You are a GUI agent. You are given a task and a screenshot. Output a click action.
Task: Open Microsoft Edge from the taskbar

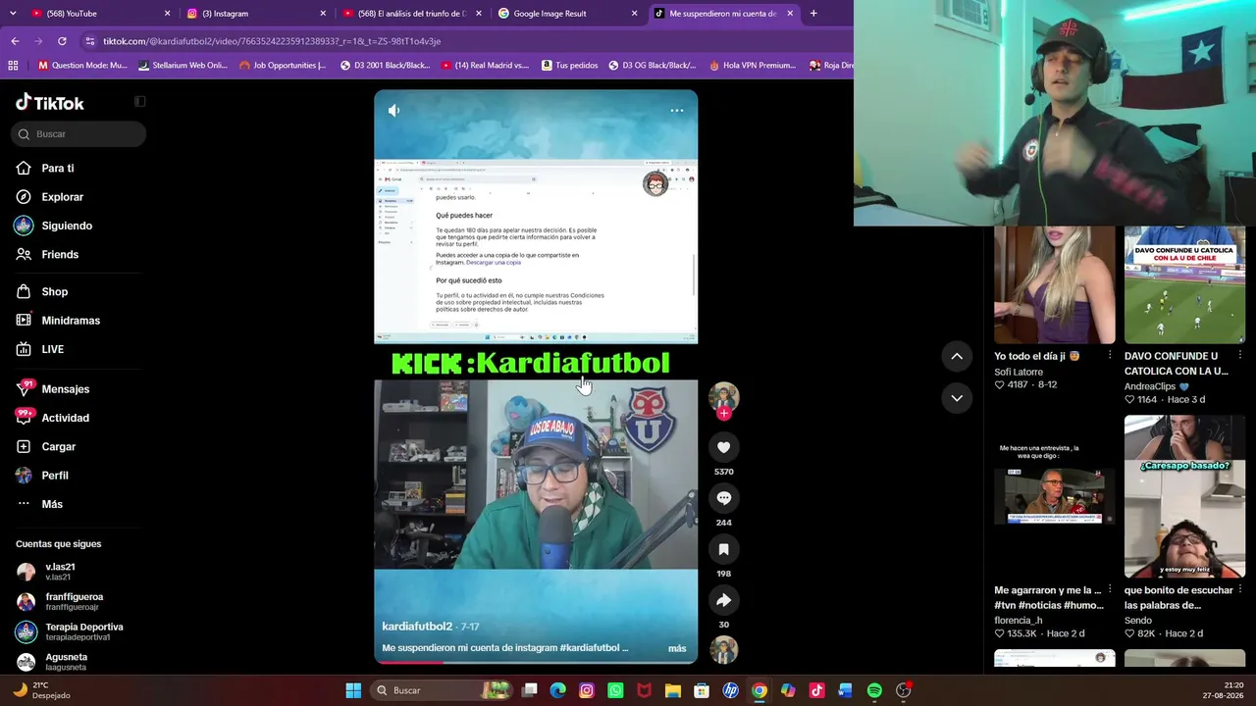click(x=557, y=690)
